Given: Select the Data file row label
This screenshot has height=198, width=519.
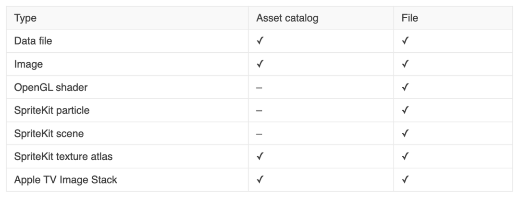Looking at the screenshot, I should 33,41.
